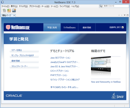130x108 pixels.
Task: Click the Open Project toolbar icon
Action: pos(14,10)
